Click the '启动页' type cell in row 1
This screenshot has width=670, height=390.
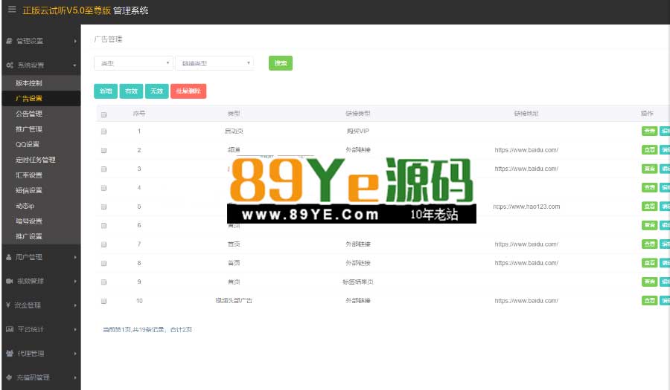tap(234, 131)
